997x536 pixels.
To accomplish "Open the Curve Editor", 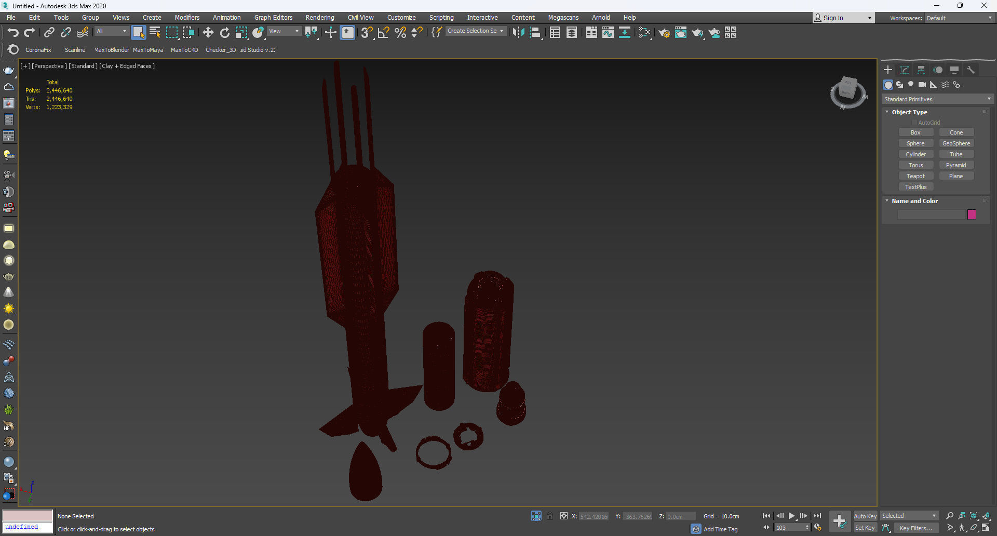I will pos(608,33).
